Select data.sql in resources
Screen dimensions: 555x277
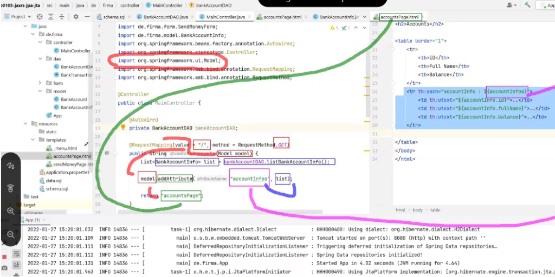pyautogui.click(x=50, y=181)
